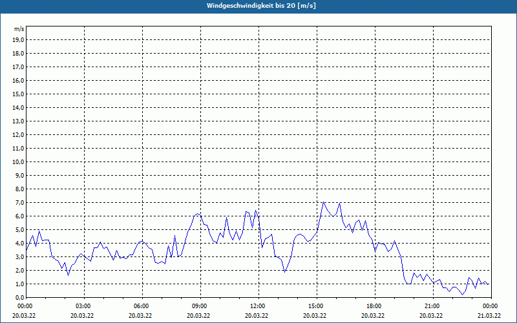
Task: Click the "03:00" time label
Action: [85, 306]
